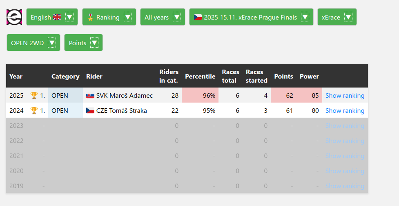Screen dimensions: 399x206
Task: Open Show ranking link for 2023
Action: pyautogui.click(x=345, y=126)
